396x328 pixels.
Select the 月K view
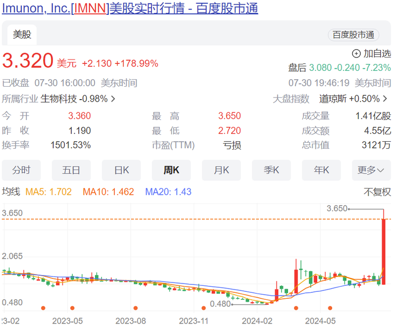click(x=221, y=170)
